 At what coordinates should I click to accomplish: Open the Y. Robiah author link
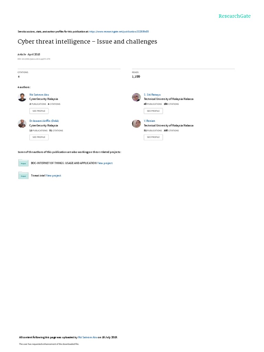tap(150, 121)
